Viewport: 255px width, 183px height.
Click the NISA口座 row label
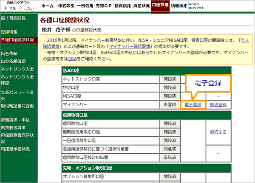point(72,96)
